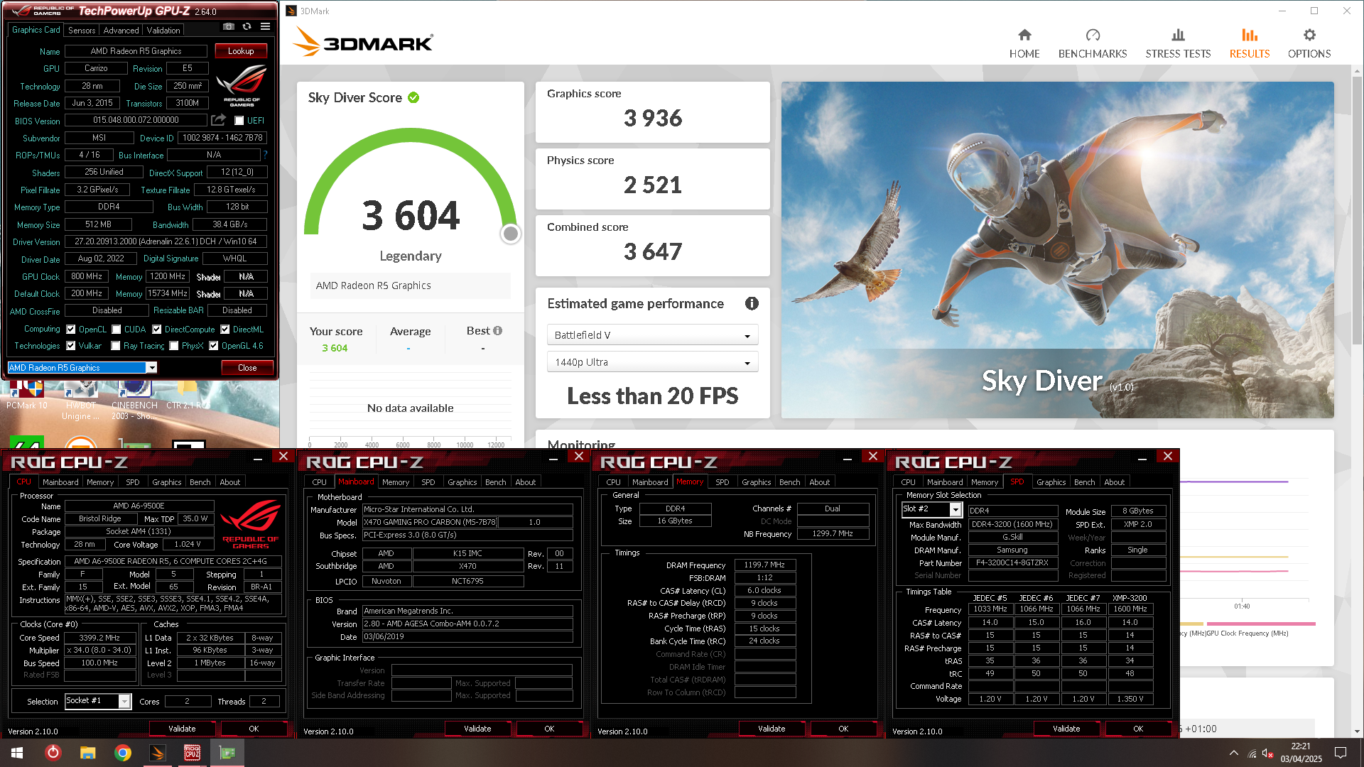Toggle DirectCompute checkbox in GPU-Z

click(x=157, y=330)
